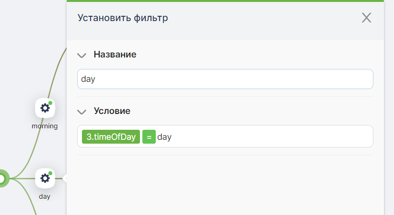Click green status dot on day gear
The width and height of the screenshot is (394, 215).
(x=50, y=173)
